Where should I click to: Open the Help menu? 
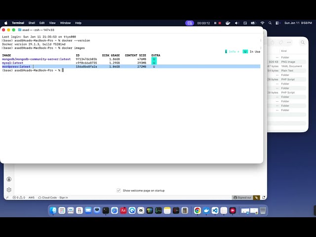point(78,23)
